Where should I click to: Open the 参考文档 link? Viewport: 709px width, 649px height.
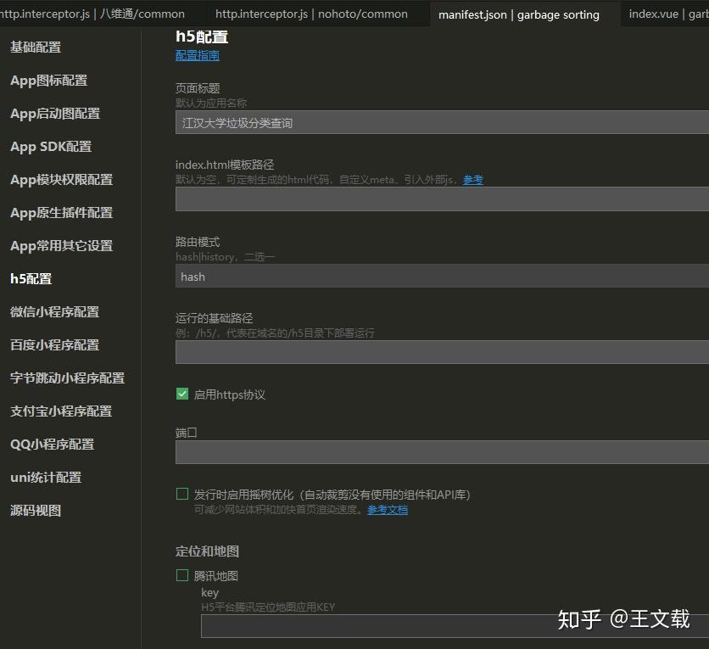click(387, 510)
